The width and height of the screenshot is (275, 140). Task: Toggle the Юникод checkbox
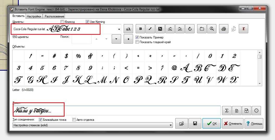(x=62, y=22)
